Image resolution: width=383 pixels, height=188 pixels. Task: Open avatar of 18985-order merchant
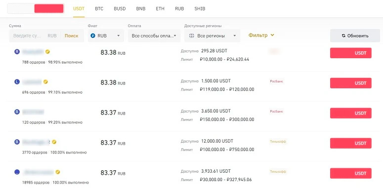(x=17, y=172)
